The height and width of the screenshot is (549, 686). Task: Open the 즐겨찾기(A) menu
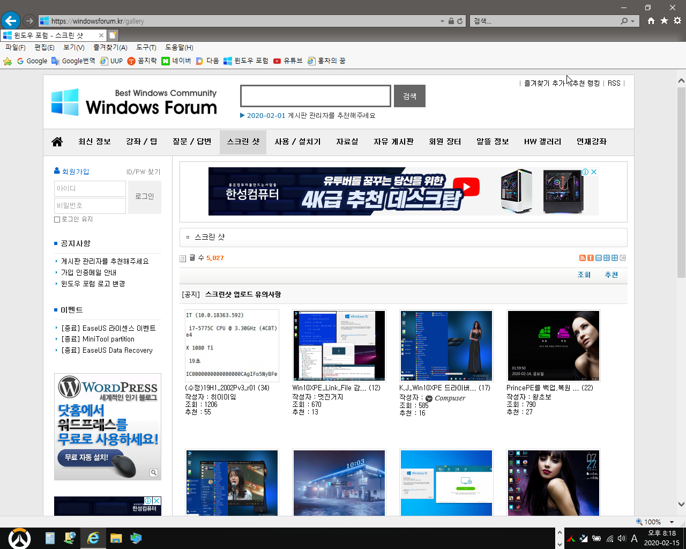pos(110,48)
